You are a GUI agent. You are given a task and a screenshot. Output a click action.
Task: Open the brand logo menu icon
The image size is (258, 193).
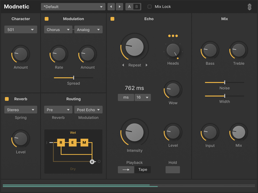[x=250, y=7]
